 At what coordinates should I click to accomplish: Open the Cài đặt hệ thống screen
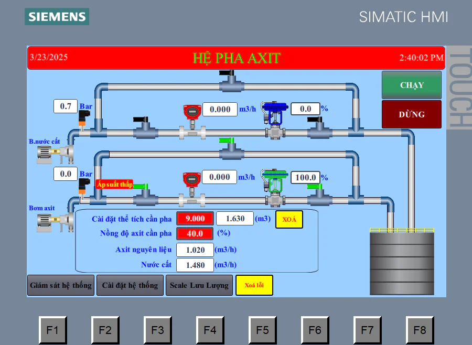click(130, 285)
